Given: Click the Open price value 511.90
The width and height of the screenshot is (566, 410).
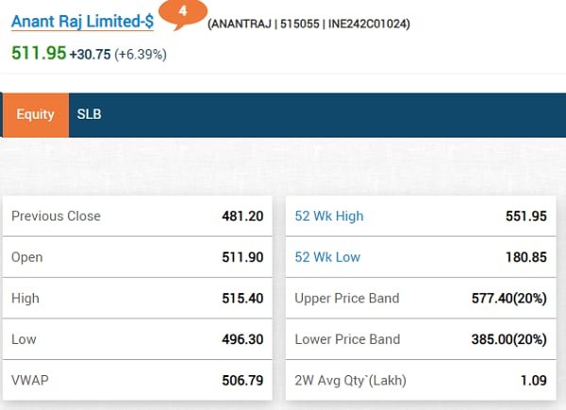Looking at the screenshot, I should [x=241, y=257].
